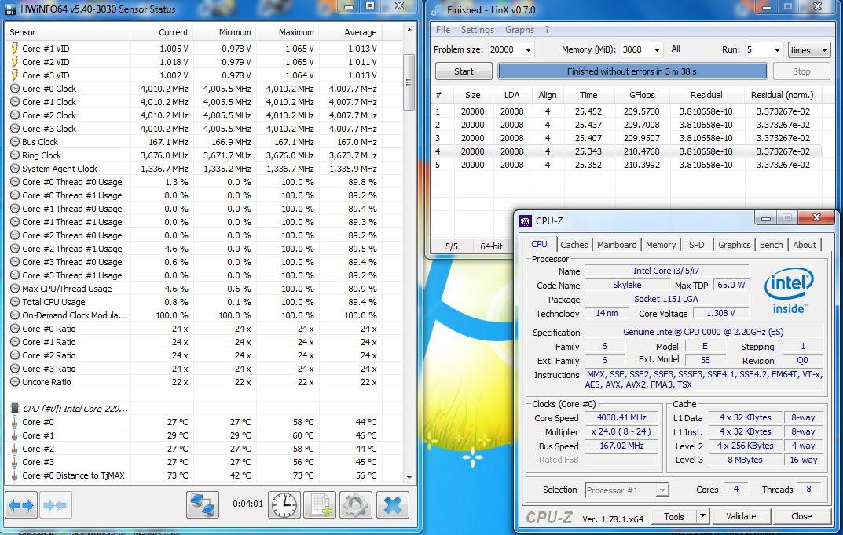Click the Uncore Ratio sensor icon
843x535 pixels.
tap(14, 382)
